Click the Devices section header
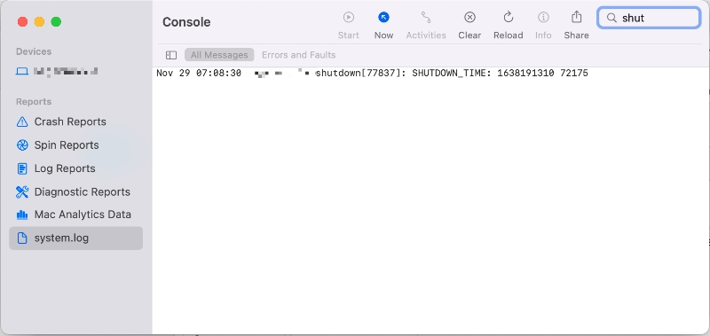The height and width of the screenshot is (336, 710). [x=34, y=51]
